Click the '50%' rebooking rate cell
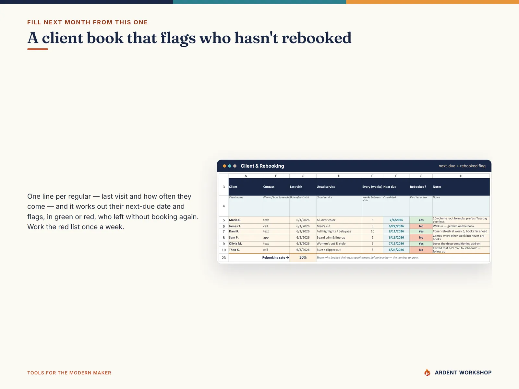This screenshot has width=519, height=389. [x=303, y=258]
